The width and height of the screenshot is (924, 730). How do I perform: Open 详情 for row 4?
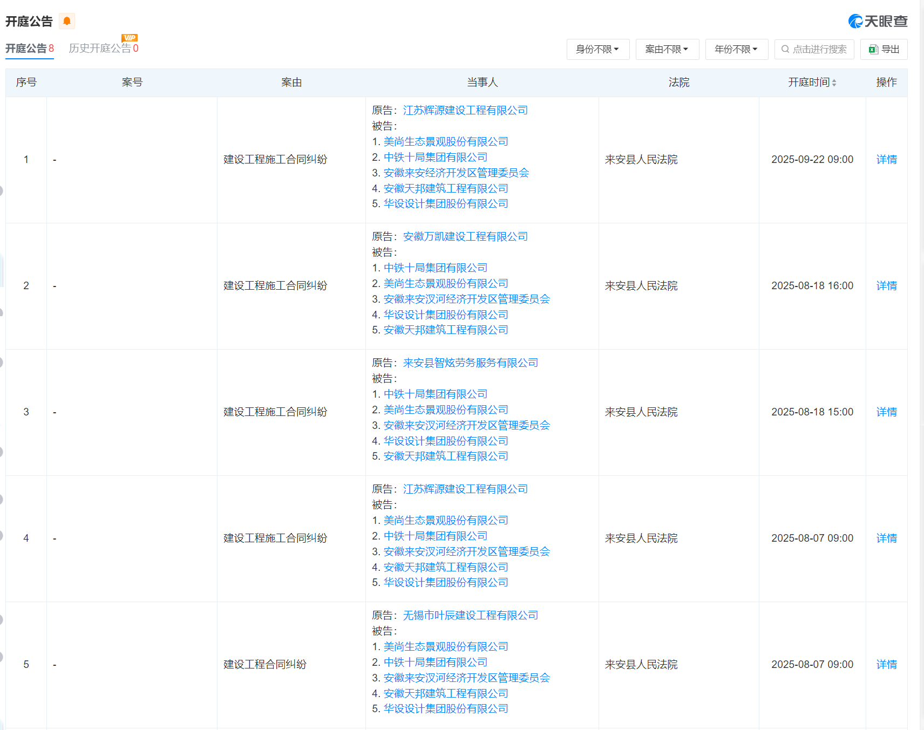(x=886, y=538)
